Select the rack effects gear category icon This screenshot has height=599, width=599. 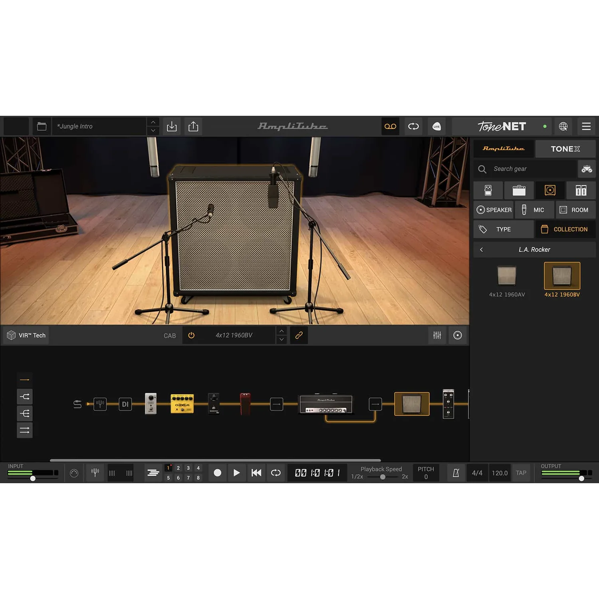(x=581, y=190)
